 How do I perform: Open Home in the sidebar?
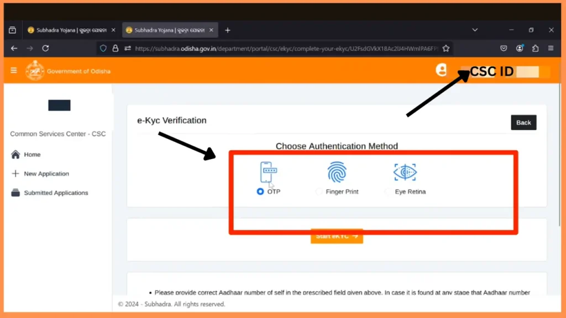[32, 155]
